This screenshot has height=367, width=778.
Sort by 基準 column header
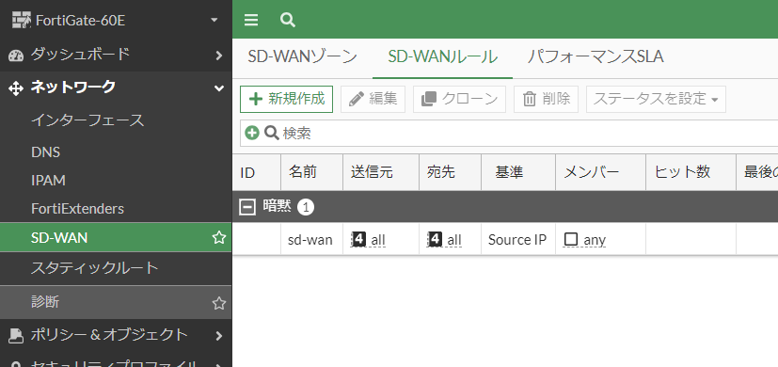[518, 172]
